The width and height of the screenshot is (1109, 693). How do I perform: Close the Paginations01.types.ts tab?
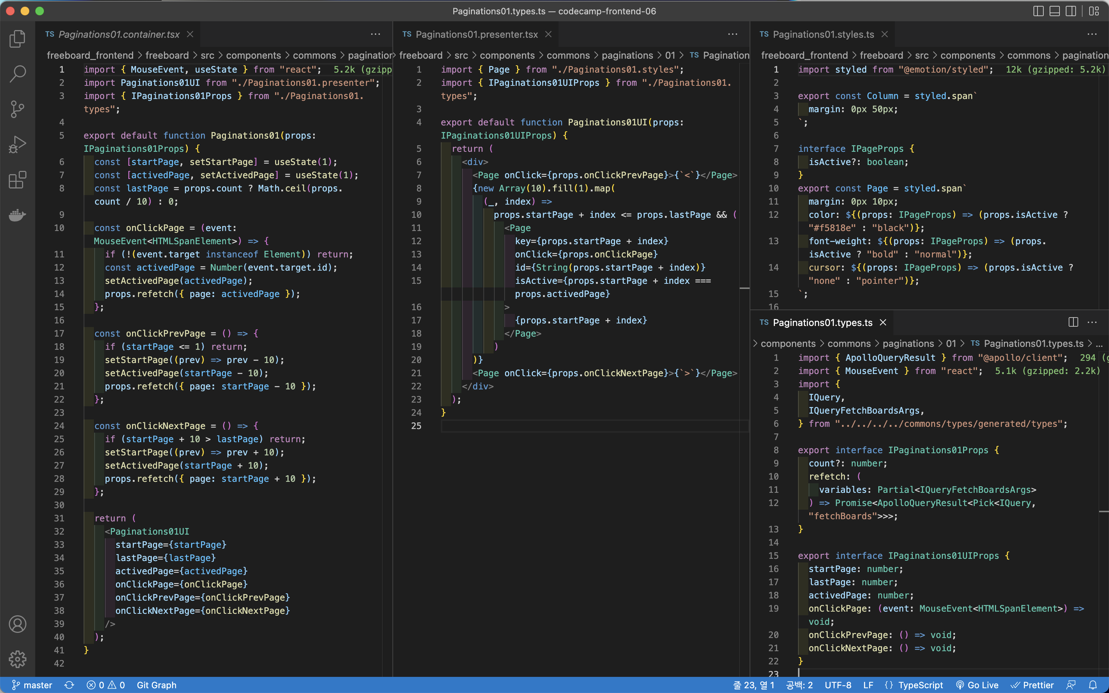(883, 323)
